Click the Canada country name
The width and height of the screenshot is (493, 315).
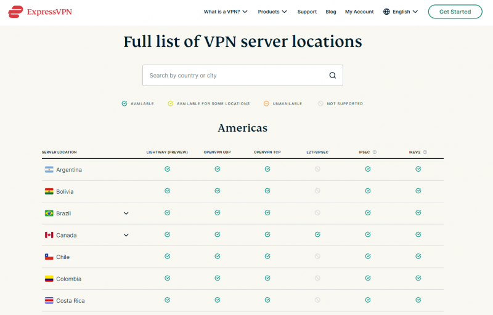point(67,235)
